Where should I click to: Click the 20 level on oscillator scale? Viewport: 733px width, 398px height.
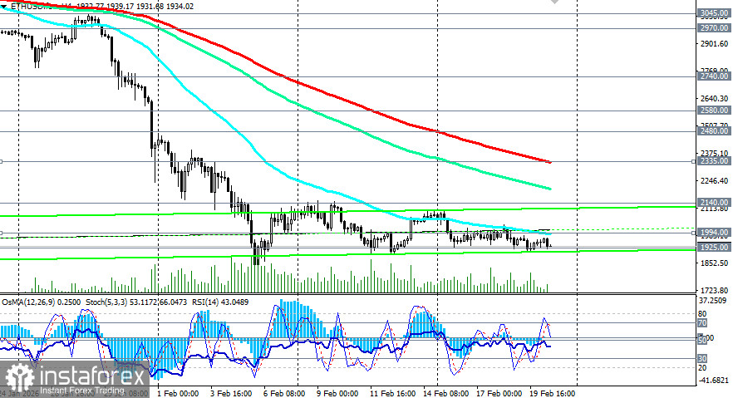pyautogui.click(x=702, y=367)
